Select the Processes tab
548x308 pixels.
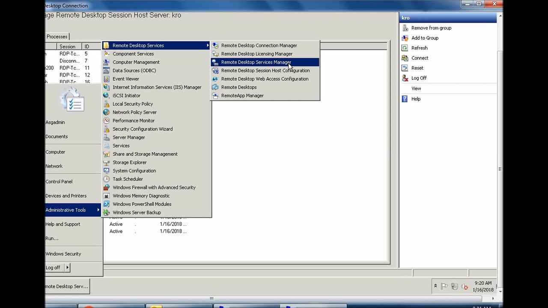coord(57,37)
